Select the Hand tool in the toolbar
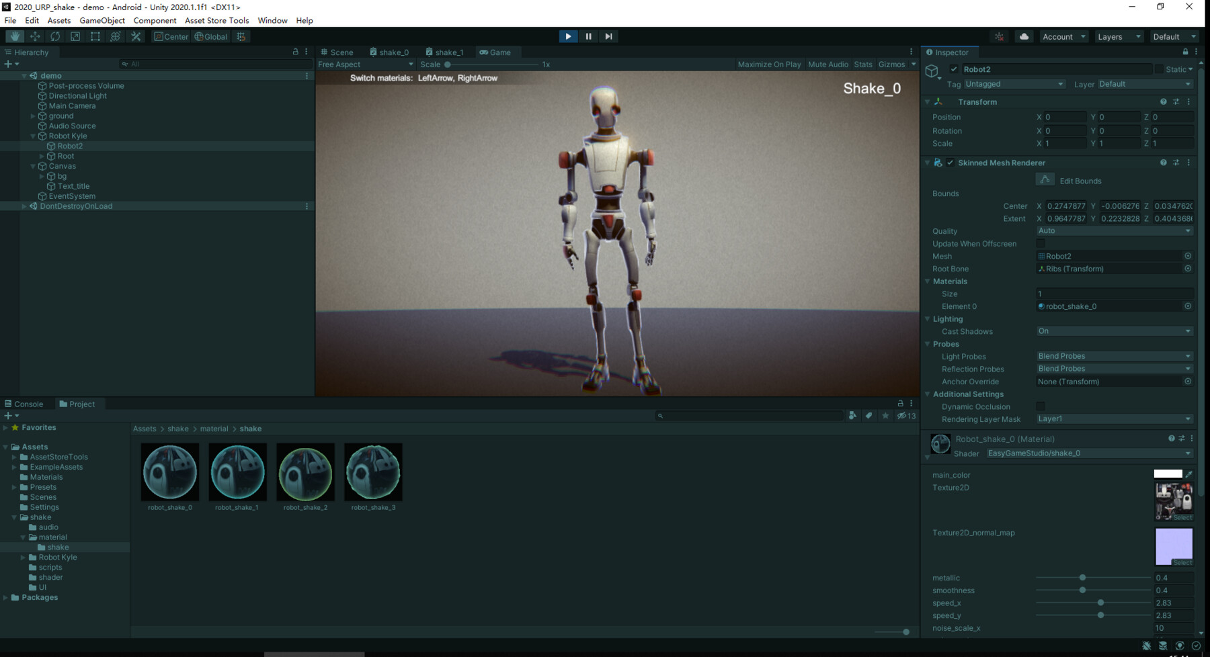The image size is (1210, 657). point(14,36)
